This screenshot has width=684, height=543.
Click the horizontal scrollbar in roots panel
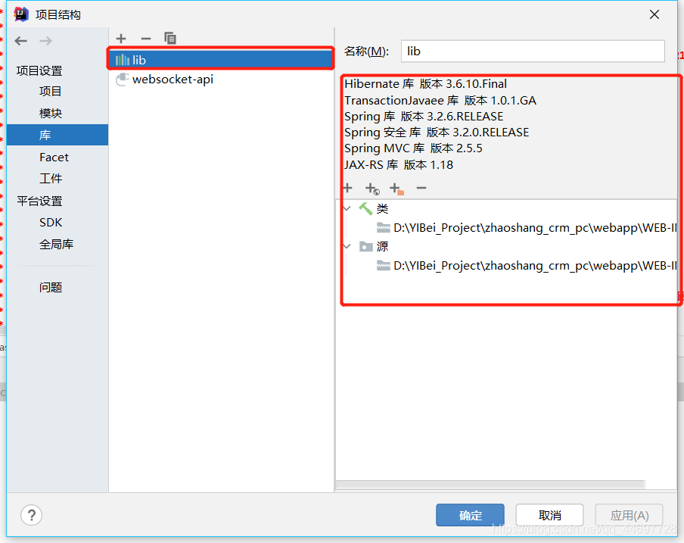(x=490, y=484)
